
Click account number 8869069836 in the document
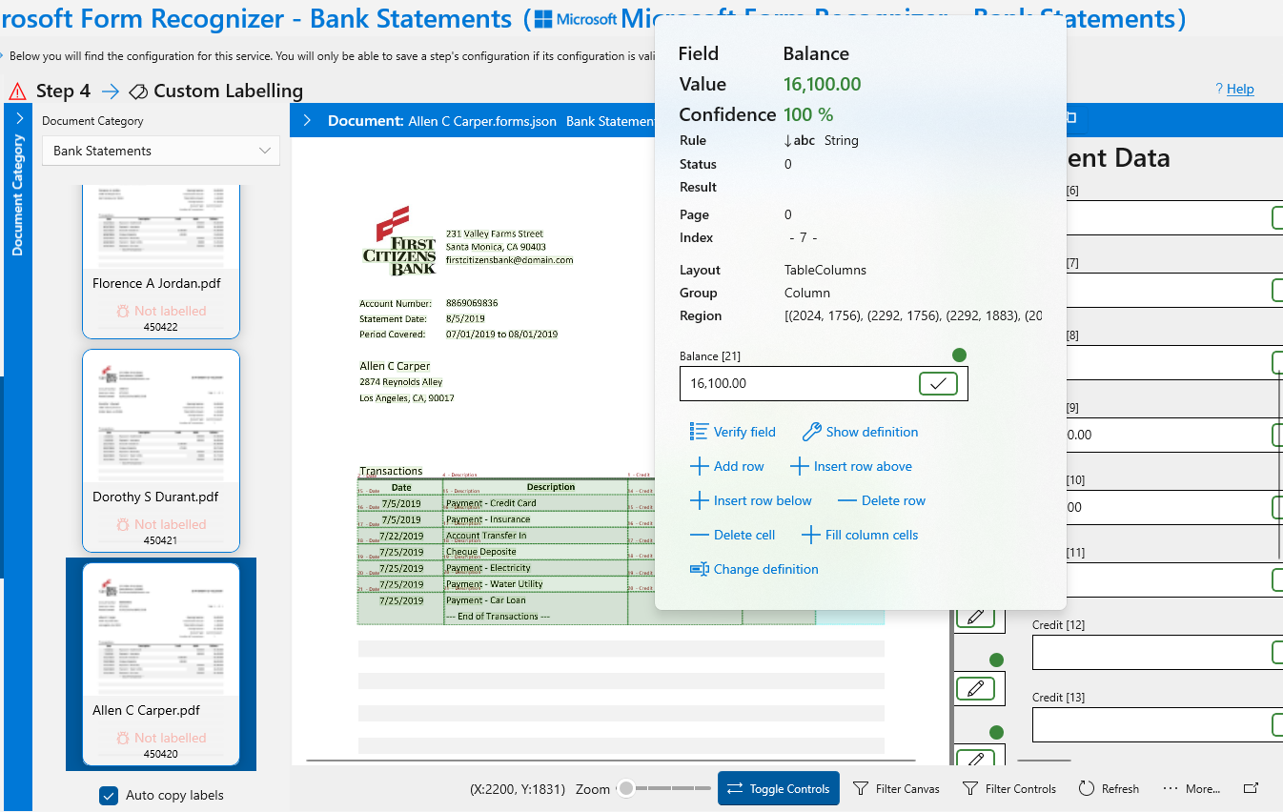click(472, 303)
